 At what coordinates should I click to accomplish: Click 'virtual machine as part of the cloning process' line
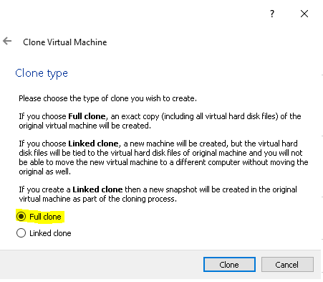97,199
